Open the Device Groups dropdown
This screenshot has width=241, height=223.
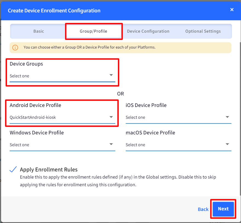(x=62, y=76)
